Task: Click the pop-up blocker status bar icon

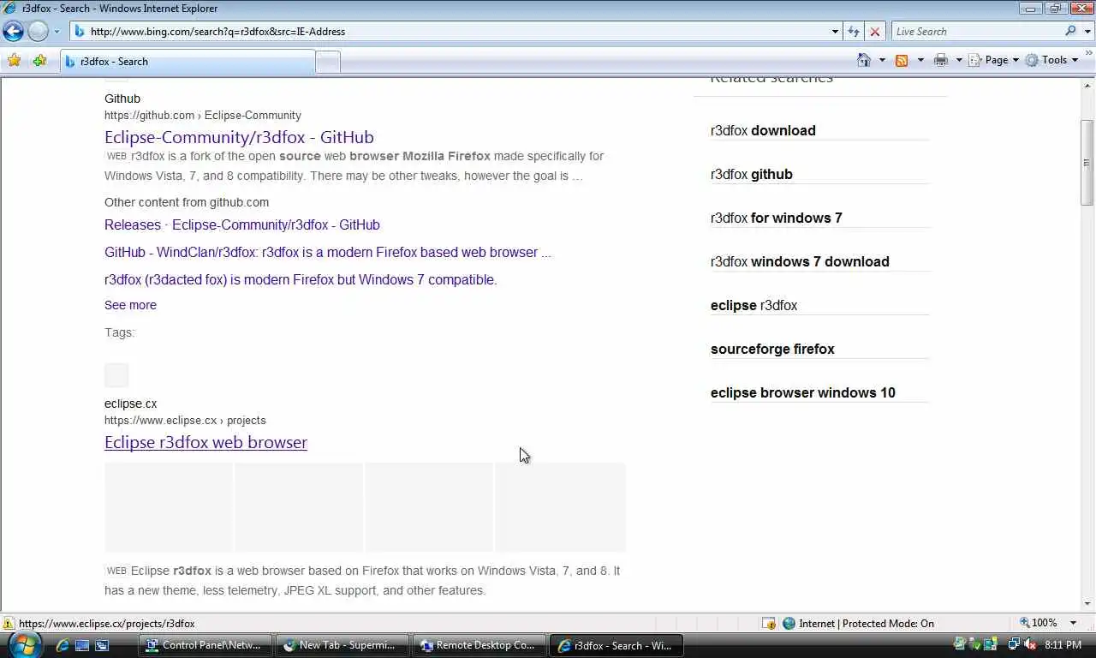Action: [x=768, y=623]
